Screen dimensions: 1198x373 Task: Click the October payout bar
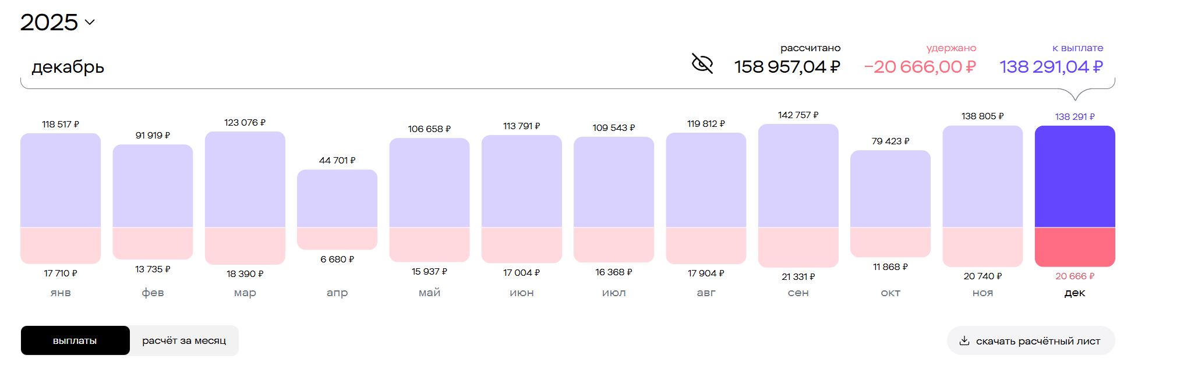(890, 189)
